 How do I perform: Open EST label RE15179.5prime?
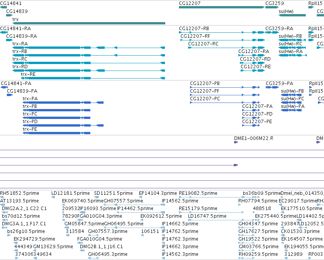click(198, 209)
